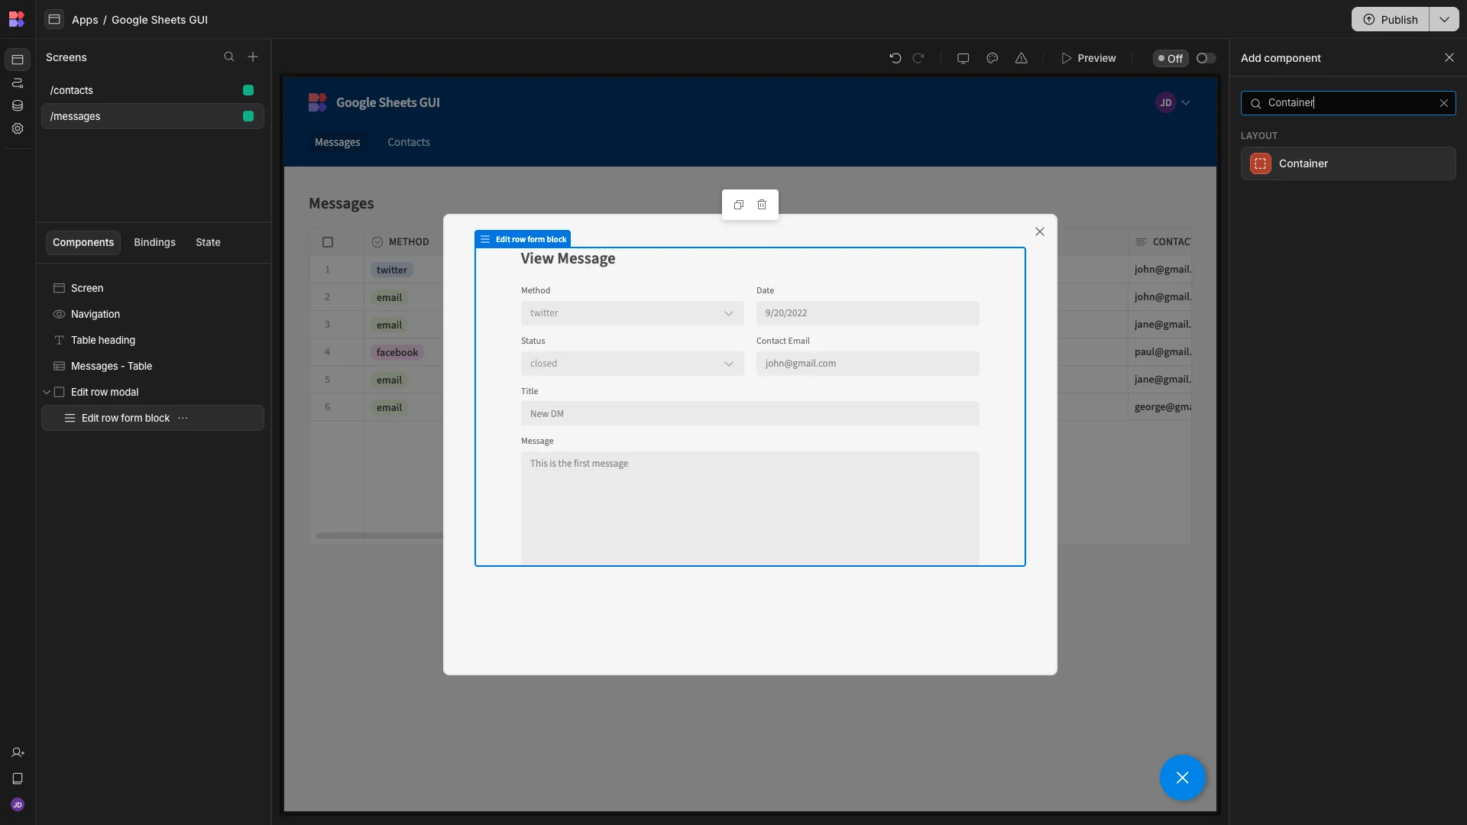Undo the last change
1467x825 pixels.
click(895, 58)
